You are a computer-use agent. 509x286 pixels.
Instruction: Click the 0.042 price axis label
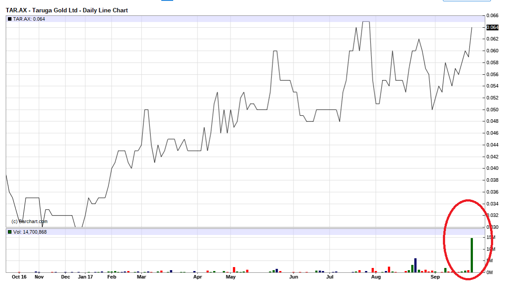point(492,157)
